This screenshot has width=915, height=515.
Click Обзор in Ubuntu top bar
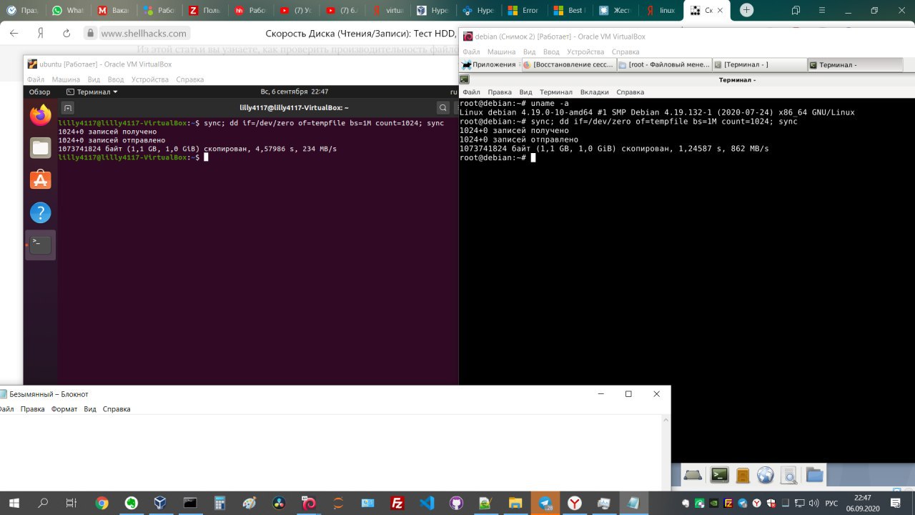39,92
